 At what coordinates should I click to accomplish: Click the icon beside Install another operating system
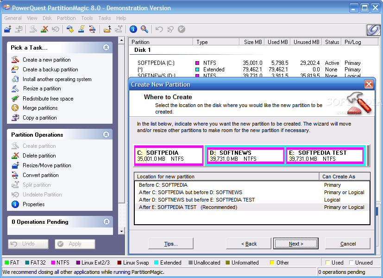[x=15, y=79]
